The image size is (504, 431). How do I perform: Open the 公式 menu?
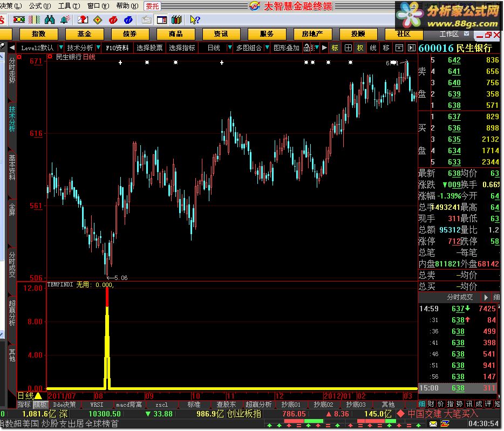pos(40,6)
